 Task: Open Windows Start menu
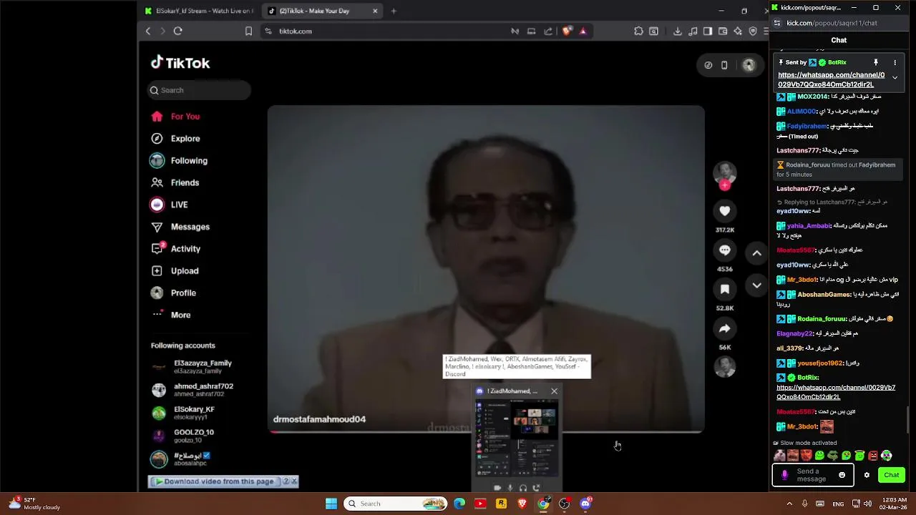click(331, 504)
